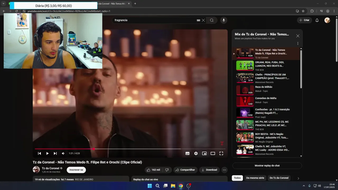This screenshot has height=190, width=338.
Task: Select the Todos filter chip
Action: pos(237,178)
